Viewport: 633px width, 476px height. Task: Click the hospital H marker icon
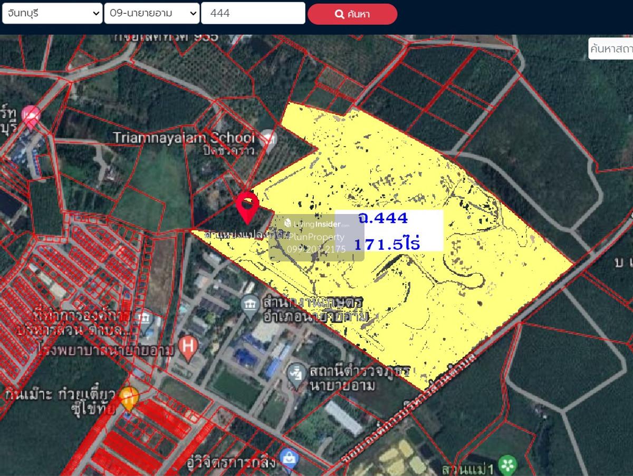(x=186, y=346)
